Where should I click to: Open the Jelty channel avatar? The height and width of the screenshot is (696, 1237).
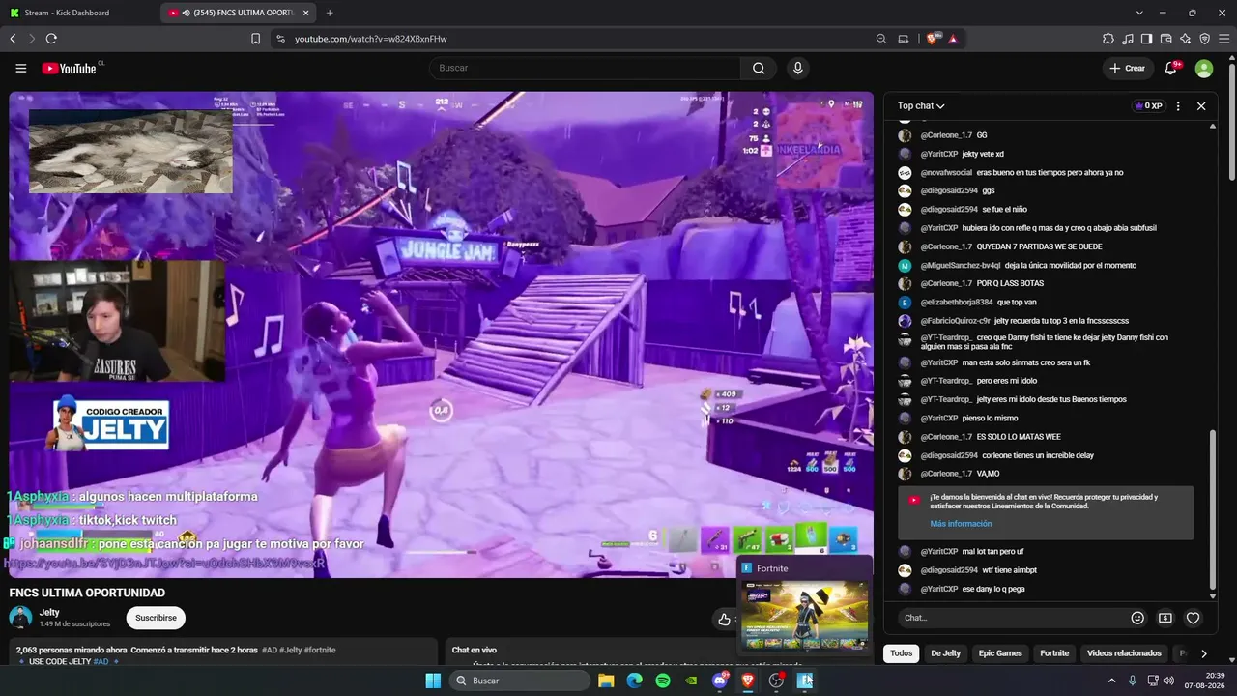tap(20, 618)
